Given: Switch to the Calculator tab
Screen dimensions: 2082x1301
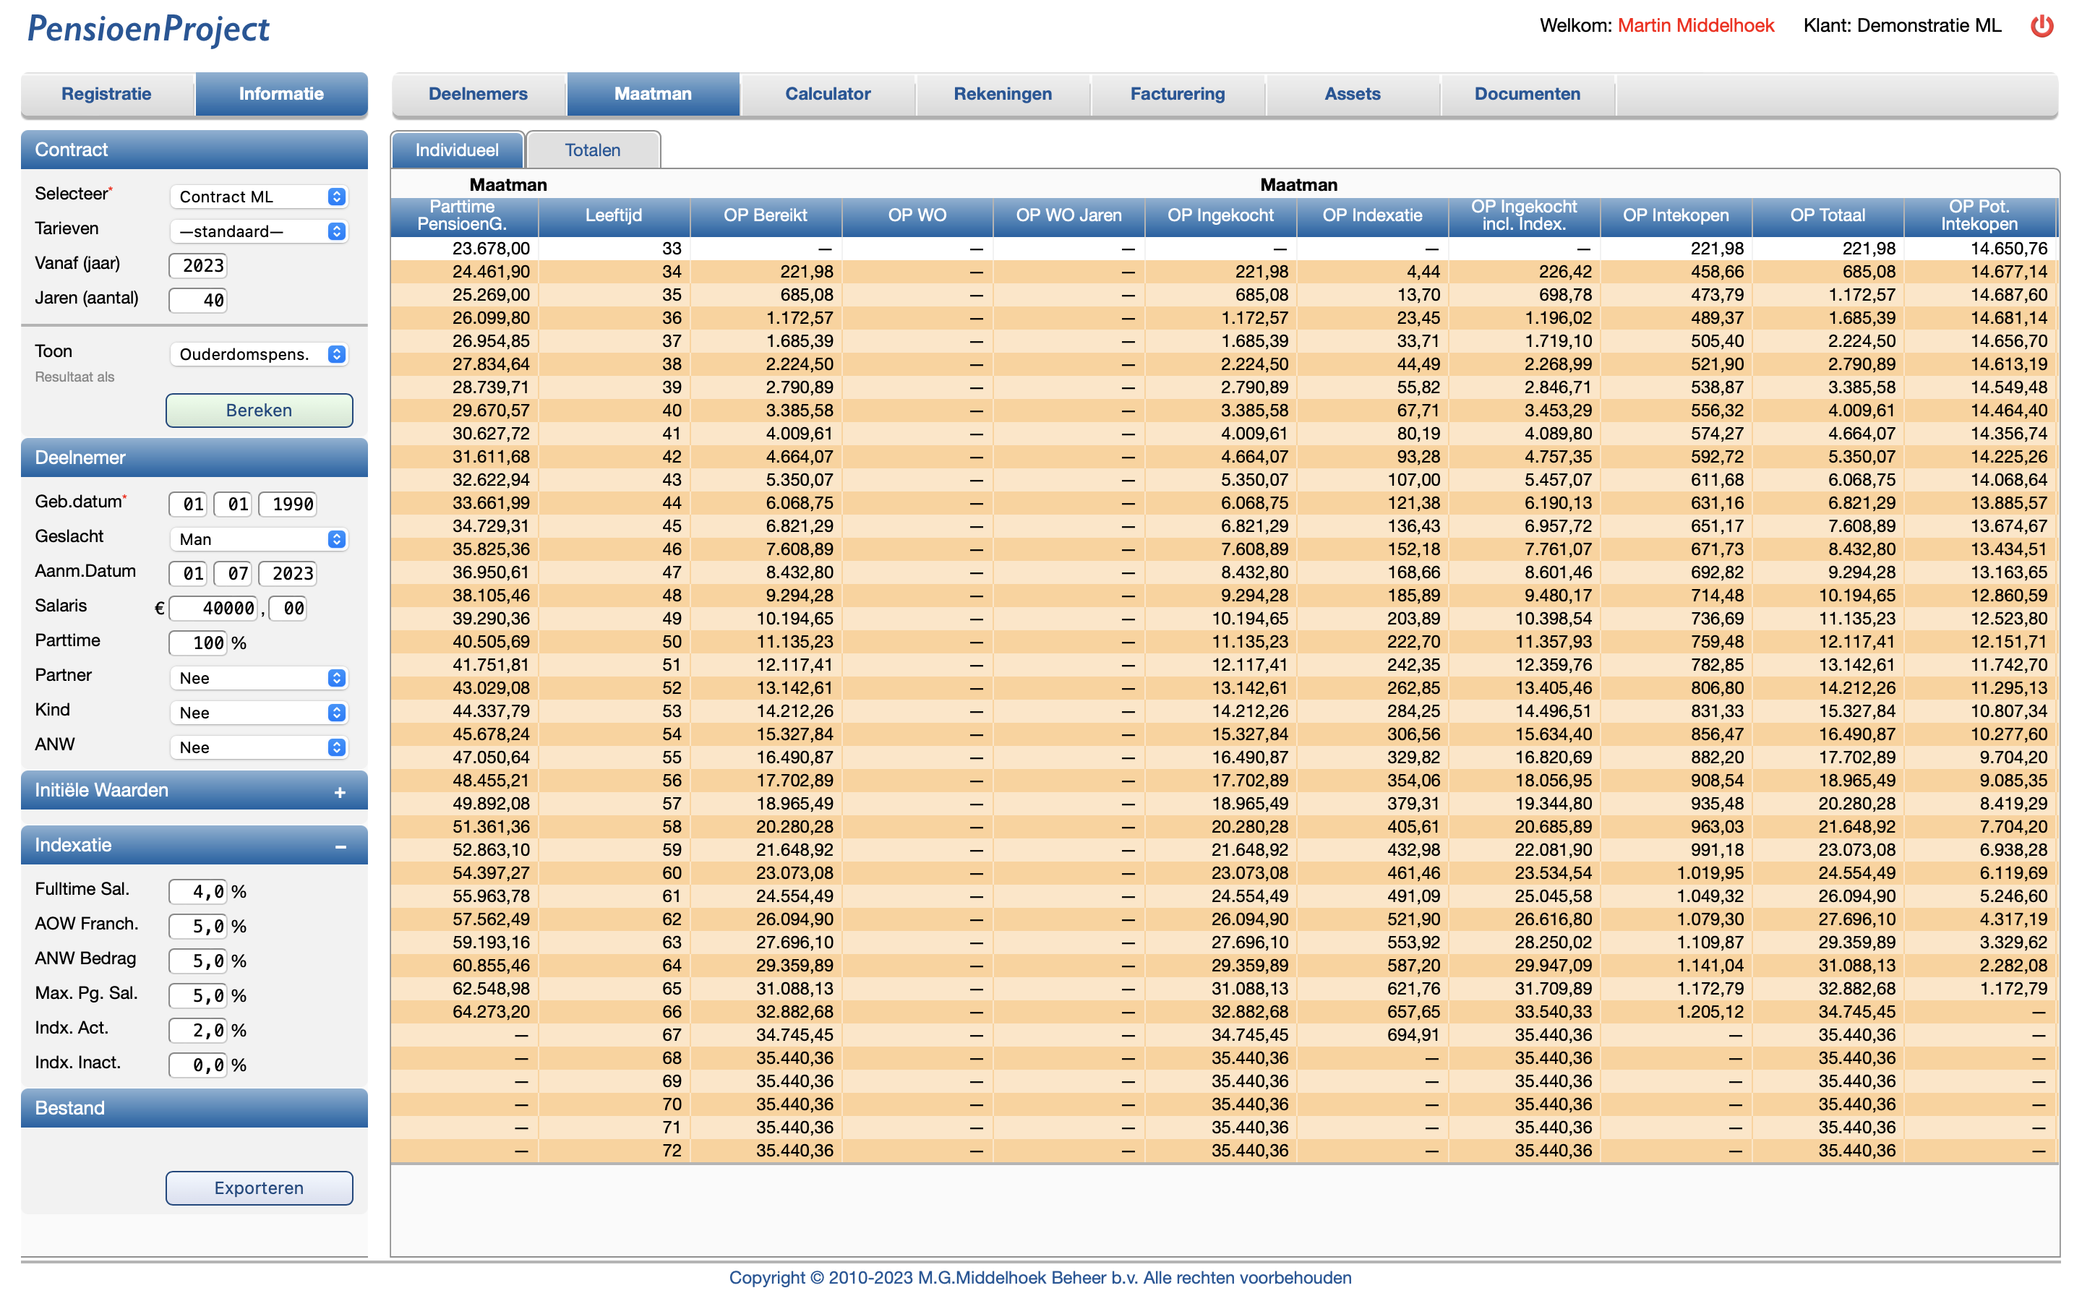Looking at the screenshot, I should point(827,94).
